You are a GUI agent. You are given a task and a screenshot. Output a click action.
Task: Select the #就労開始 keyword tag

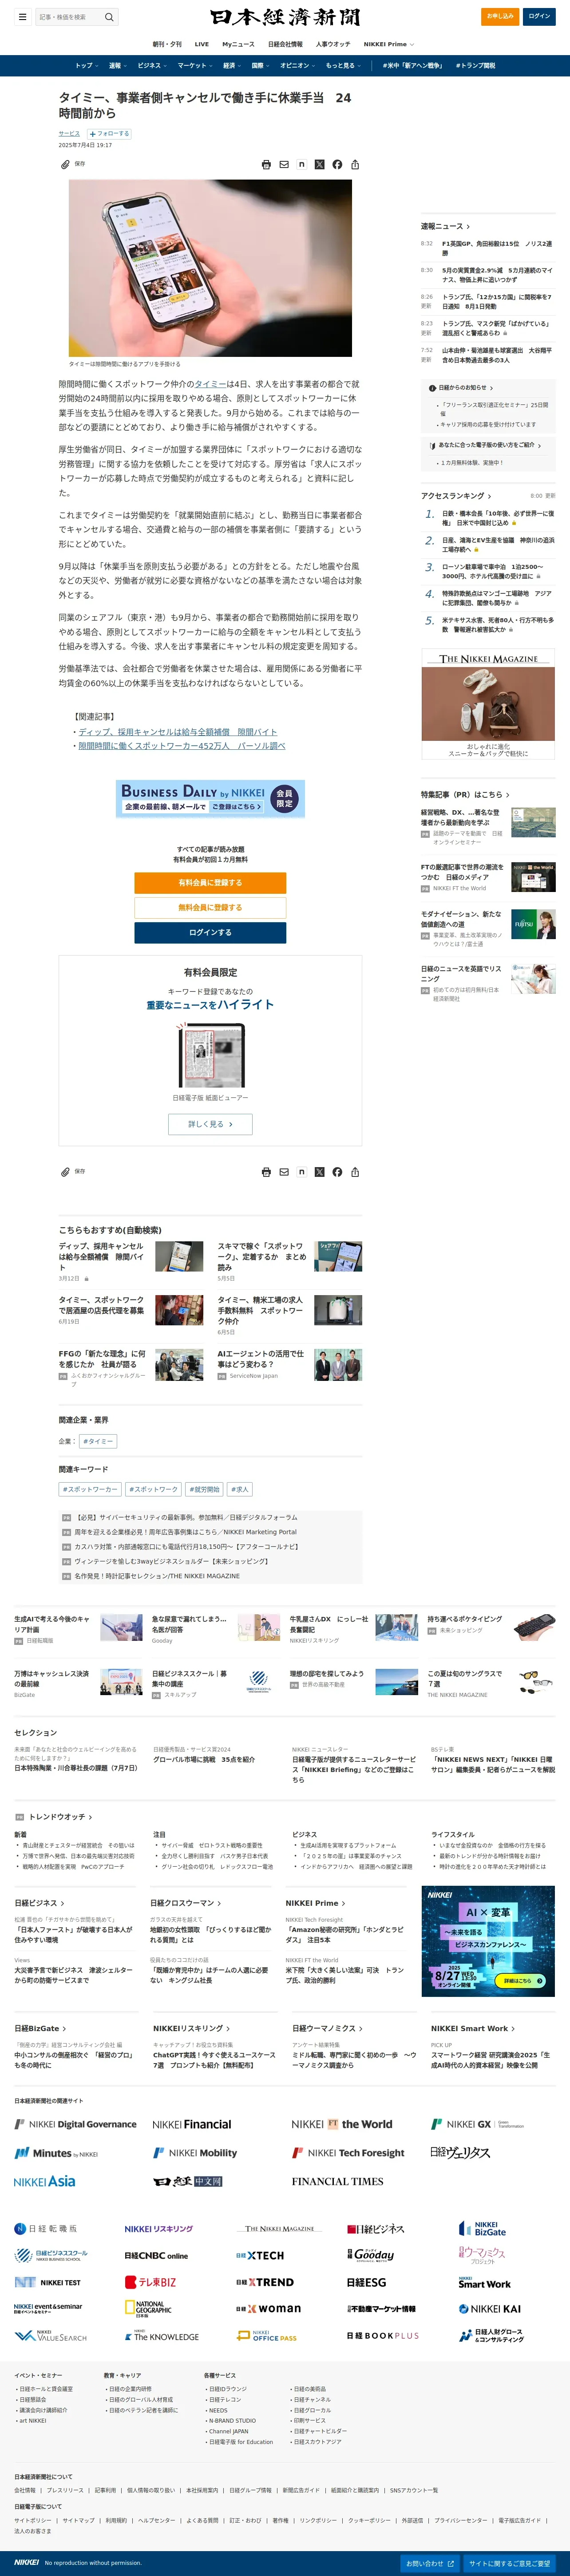[x=205, y=1489]
